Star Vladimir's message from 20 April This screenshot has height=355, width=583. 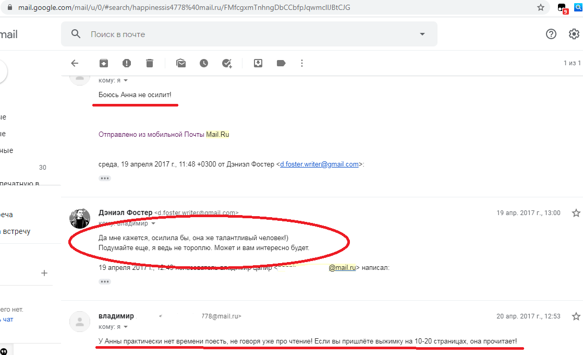click(x=576, y=316)
